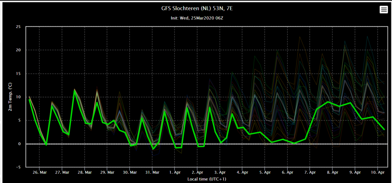Click the subtitle Init: Wed, 25Mar2020 06Z
Viewport: 392px width, 183px height.
coord(197,19)
